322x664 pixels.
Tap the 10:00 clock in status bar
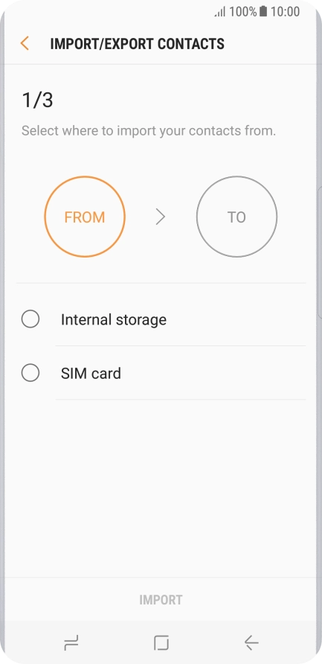click(285, 11)
